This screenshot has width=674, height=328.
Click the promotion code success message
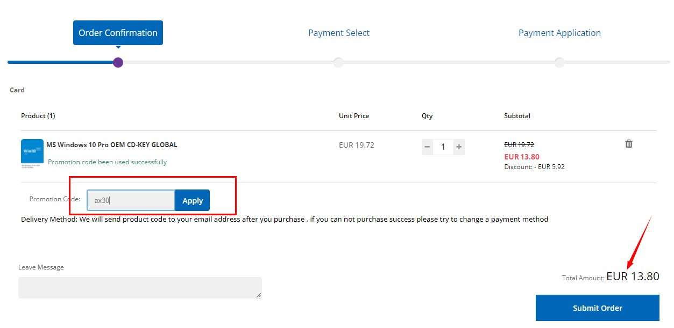[x=107, y=162]
